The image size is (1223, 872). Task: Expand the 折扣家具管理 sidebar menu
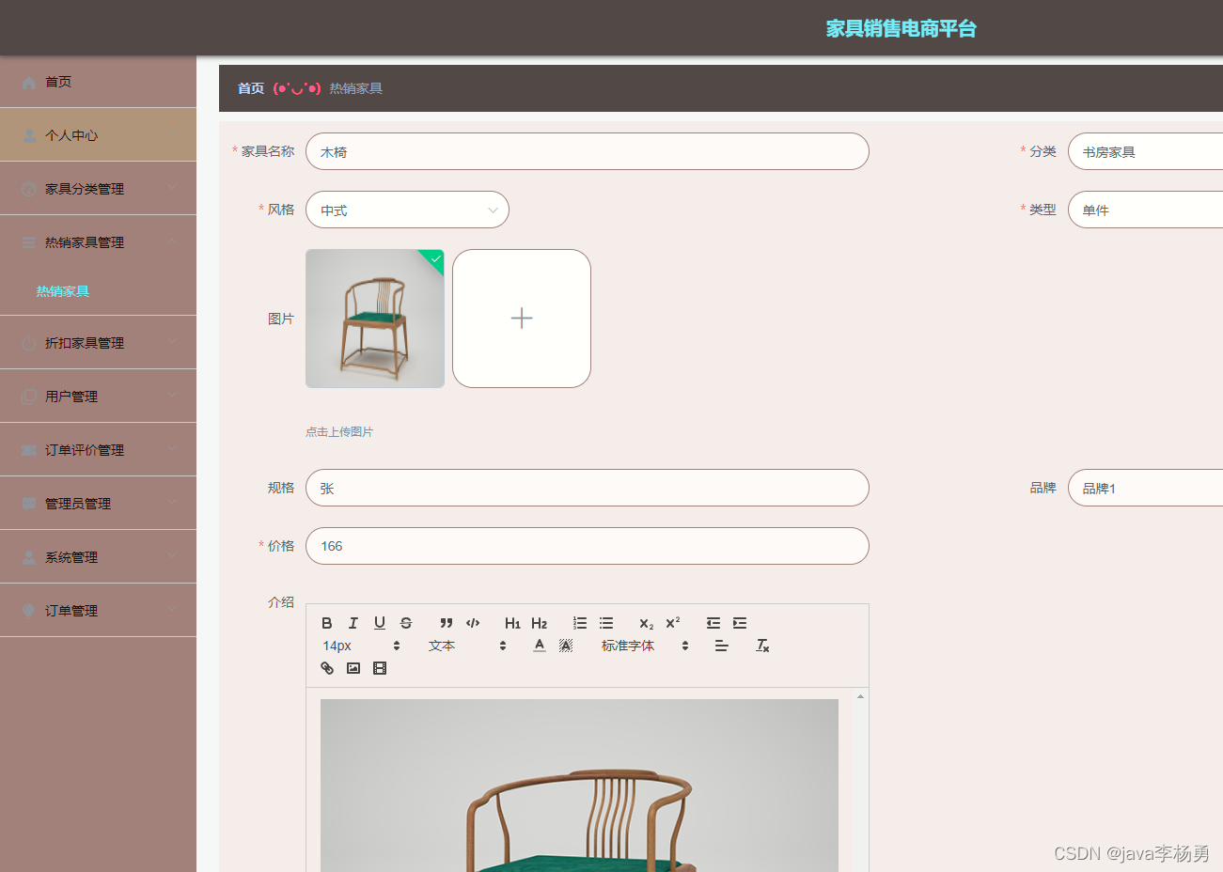tap(98, 342)
